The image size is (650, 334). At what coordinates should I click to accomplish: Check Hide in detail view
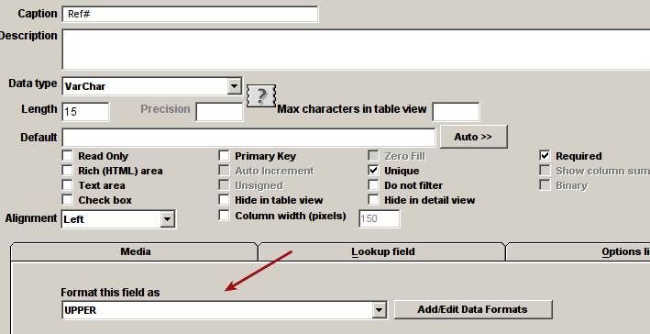pyautogui.click(x=373, y=199)
